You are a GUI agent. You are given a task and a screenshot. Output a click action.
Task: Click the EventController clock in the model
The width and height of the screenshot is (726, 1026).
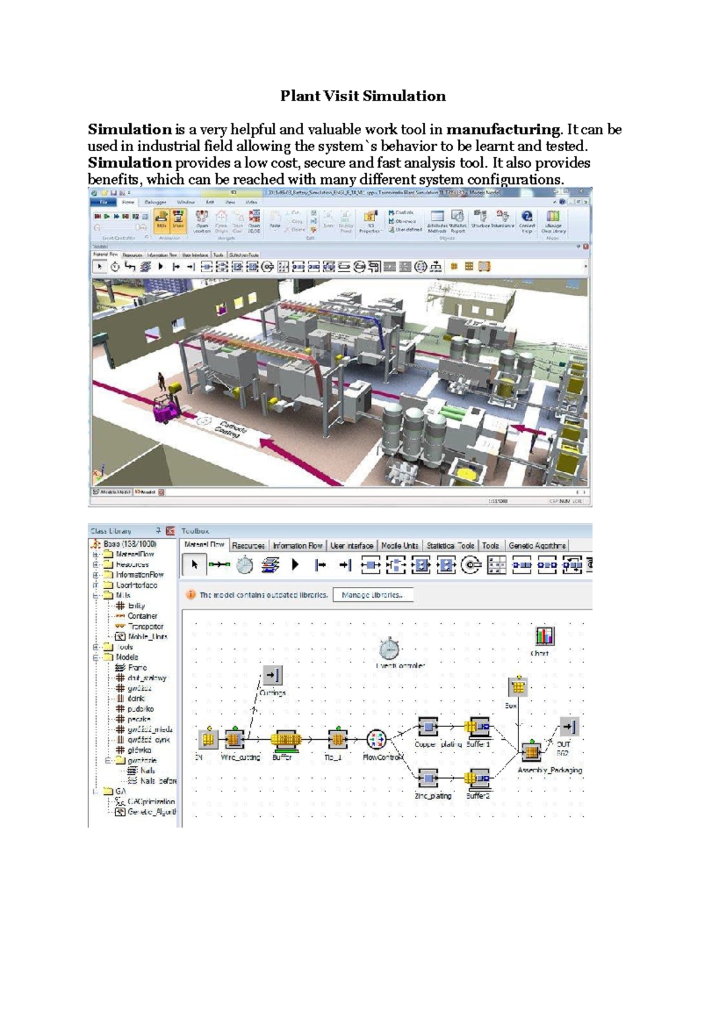389,649
